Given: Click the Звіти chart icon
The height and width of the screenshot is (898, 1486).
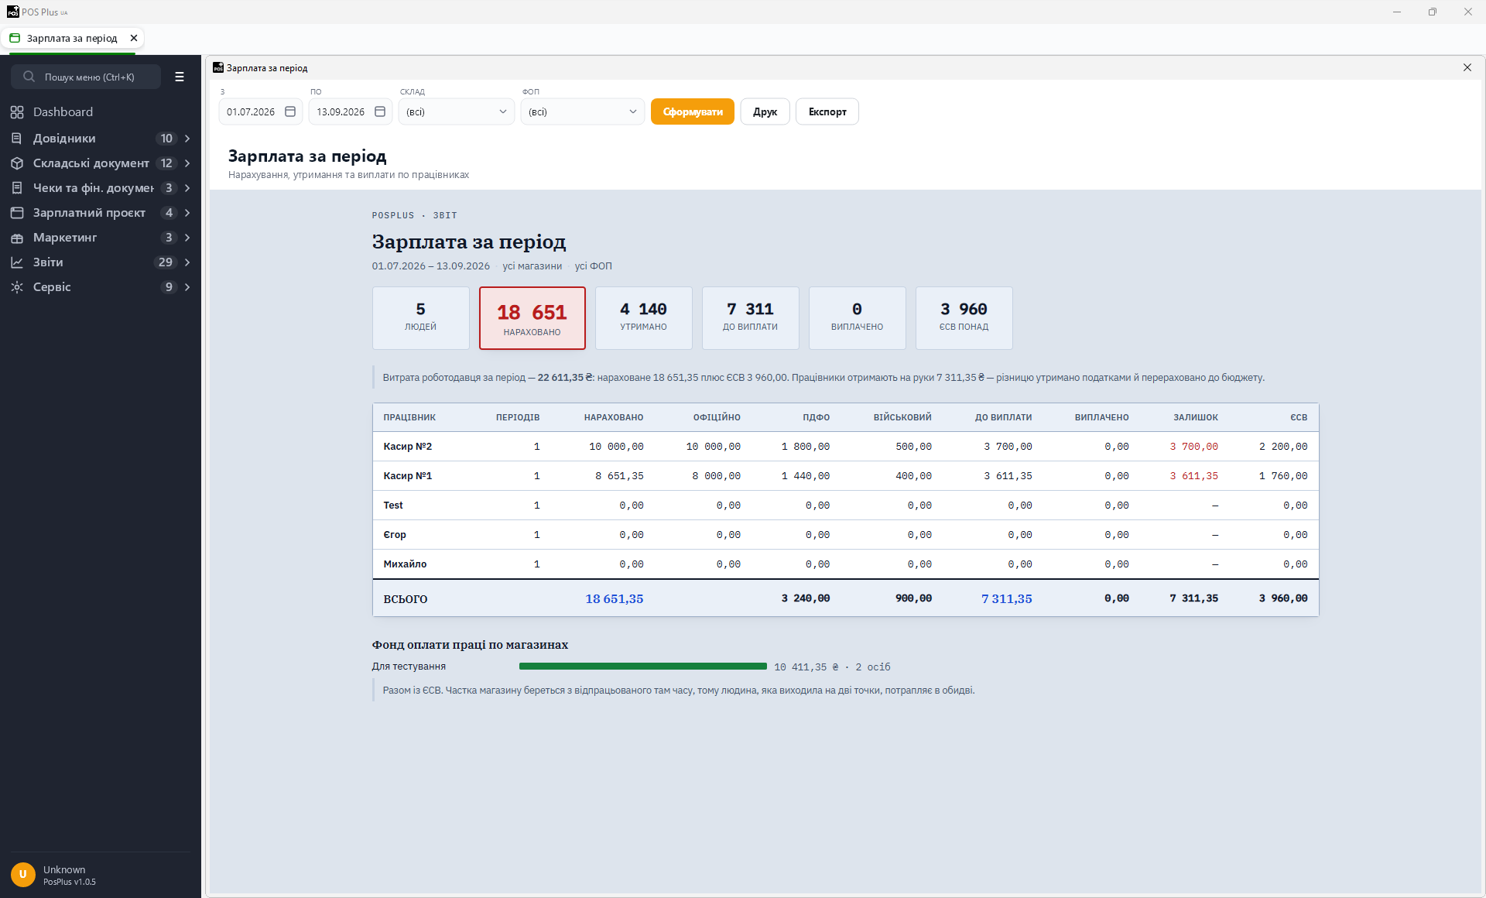Looking at the screenshot, I should [x=17, y=262].
